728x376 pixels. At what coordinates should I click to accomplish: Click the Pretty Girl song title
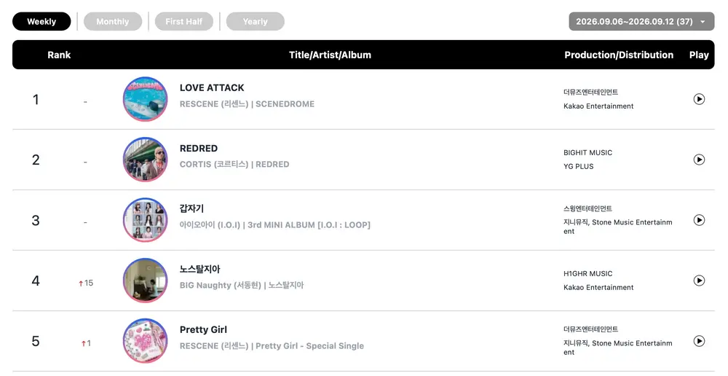[x=203, y=329]
